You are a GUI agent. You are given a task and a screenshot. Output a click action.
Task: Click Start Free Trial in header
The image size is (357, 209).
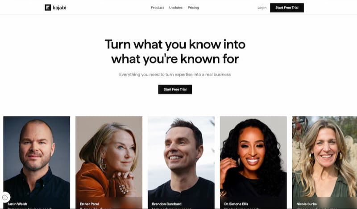(x=287, y=8)
